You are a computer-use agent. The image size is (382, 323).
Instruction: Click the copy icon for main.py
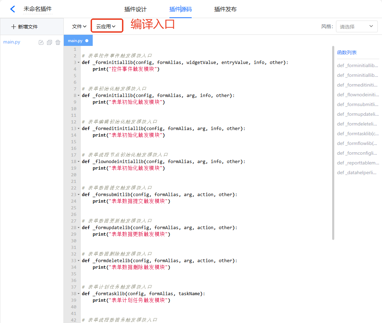(49, 42)
